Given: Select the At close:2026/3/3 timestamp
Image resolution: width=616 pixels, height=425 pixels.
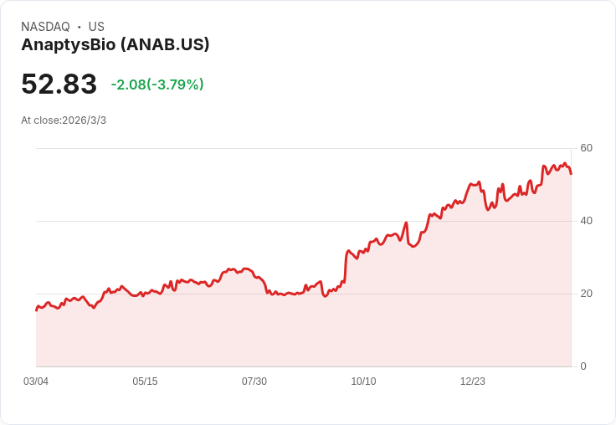Looking at the screenshot, I should (64, 120).
